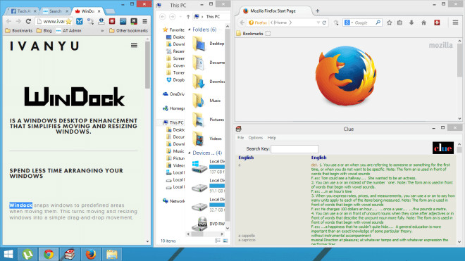Open Firefox bookmarks list icon
Viewport: 465px width, 261px height.
399,23
